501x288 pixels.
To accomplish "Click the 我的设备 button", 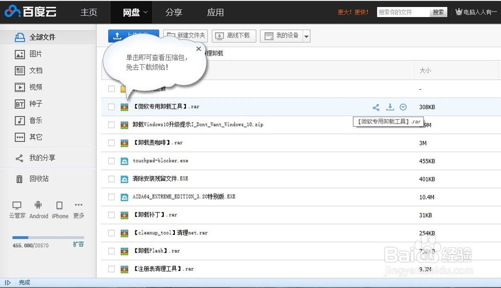I will (x=282, y=36).
